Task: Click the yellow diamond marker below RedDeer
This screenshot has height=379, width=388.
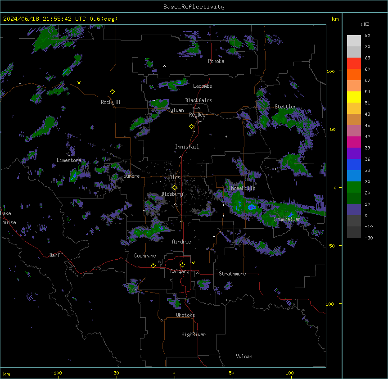Action: coord(192,126)
